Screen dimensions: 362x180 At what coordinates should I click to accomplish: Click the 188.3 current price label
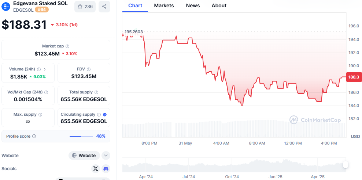pyautogui.click(x=354, y=77)
